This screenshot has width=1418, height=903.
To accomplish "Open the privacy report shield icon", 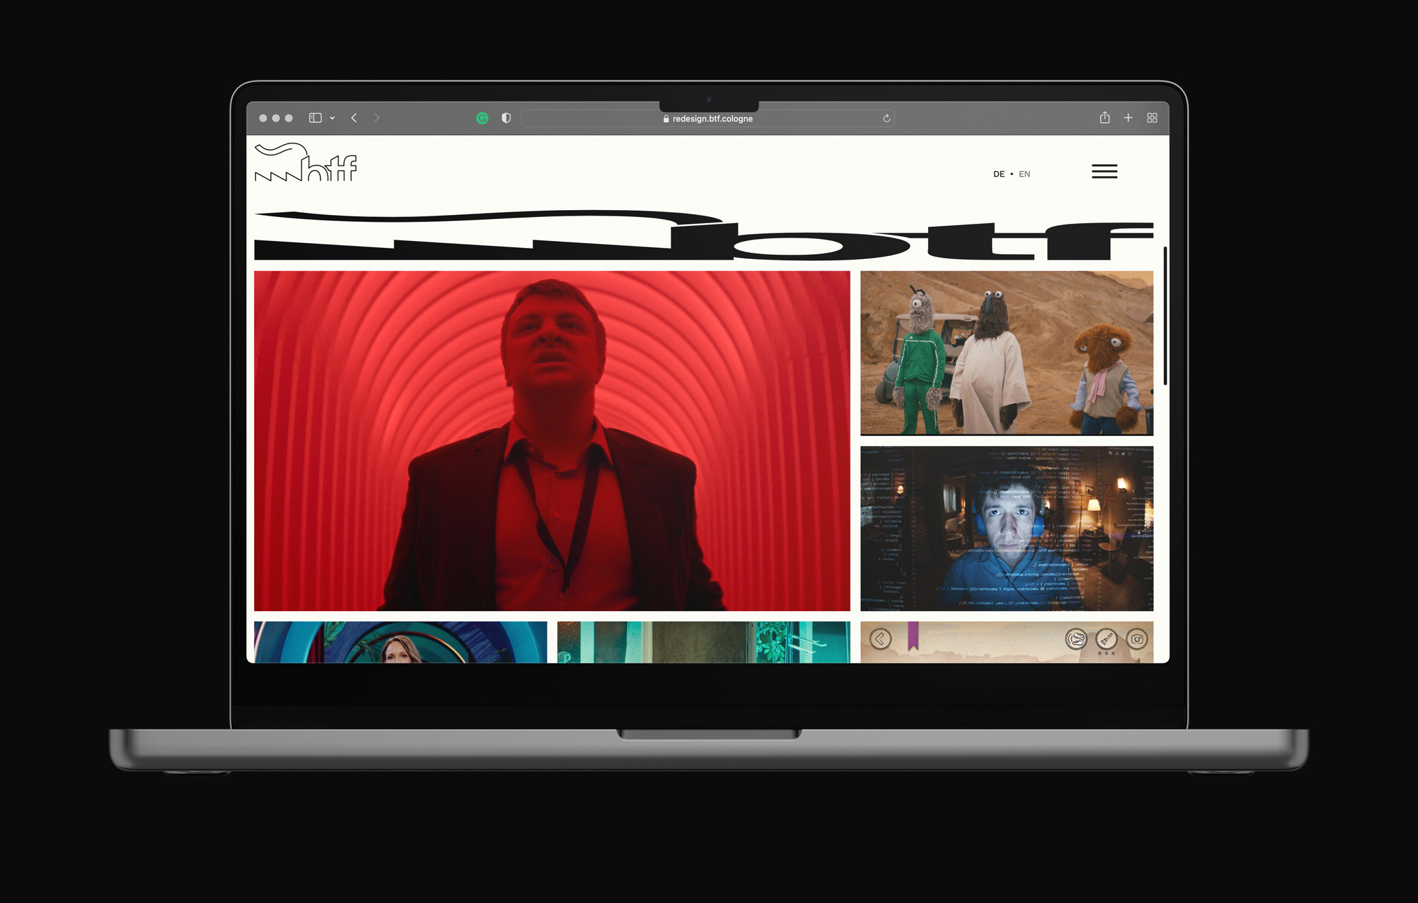I will click(506, 118).
